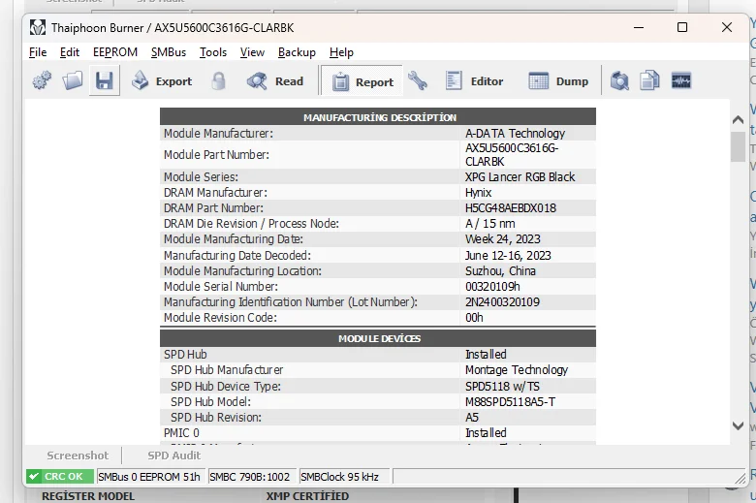Click the H5CG48AEBDX018 DRAM part number
The image size is (756, 503).
pos(510,208)
